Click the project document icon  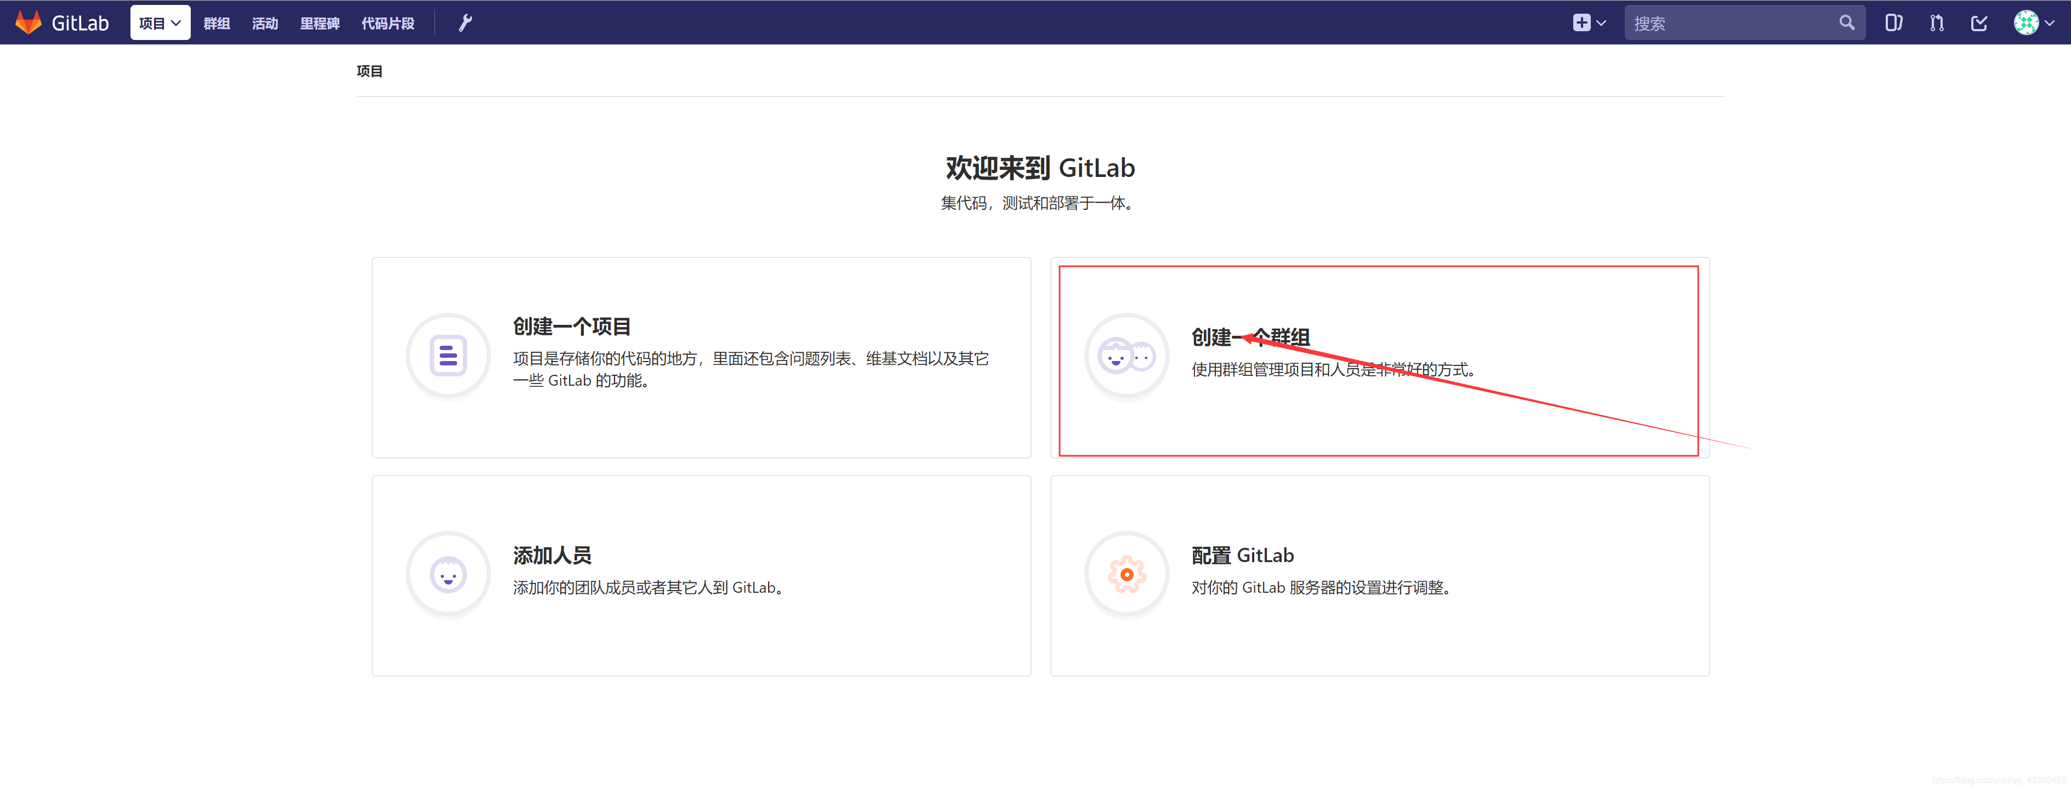[448, 355]
